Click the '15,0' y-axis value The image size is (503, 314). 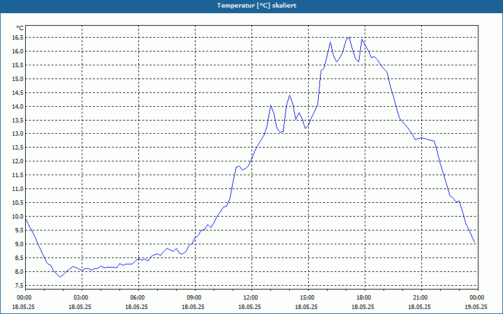19,79
